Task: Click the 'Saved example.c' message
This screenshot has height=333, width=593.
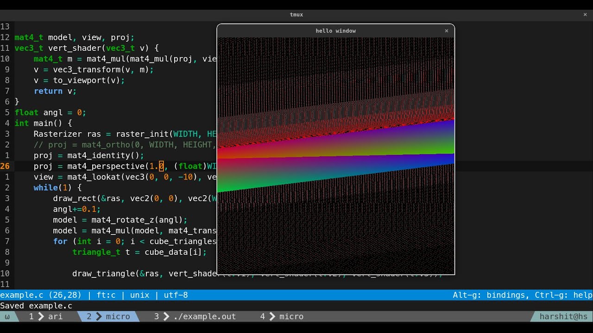Action: pos(36,306)
